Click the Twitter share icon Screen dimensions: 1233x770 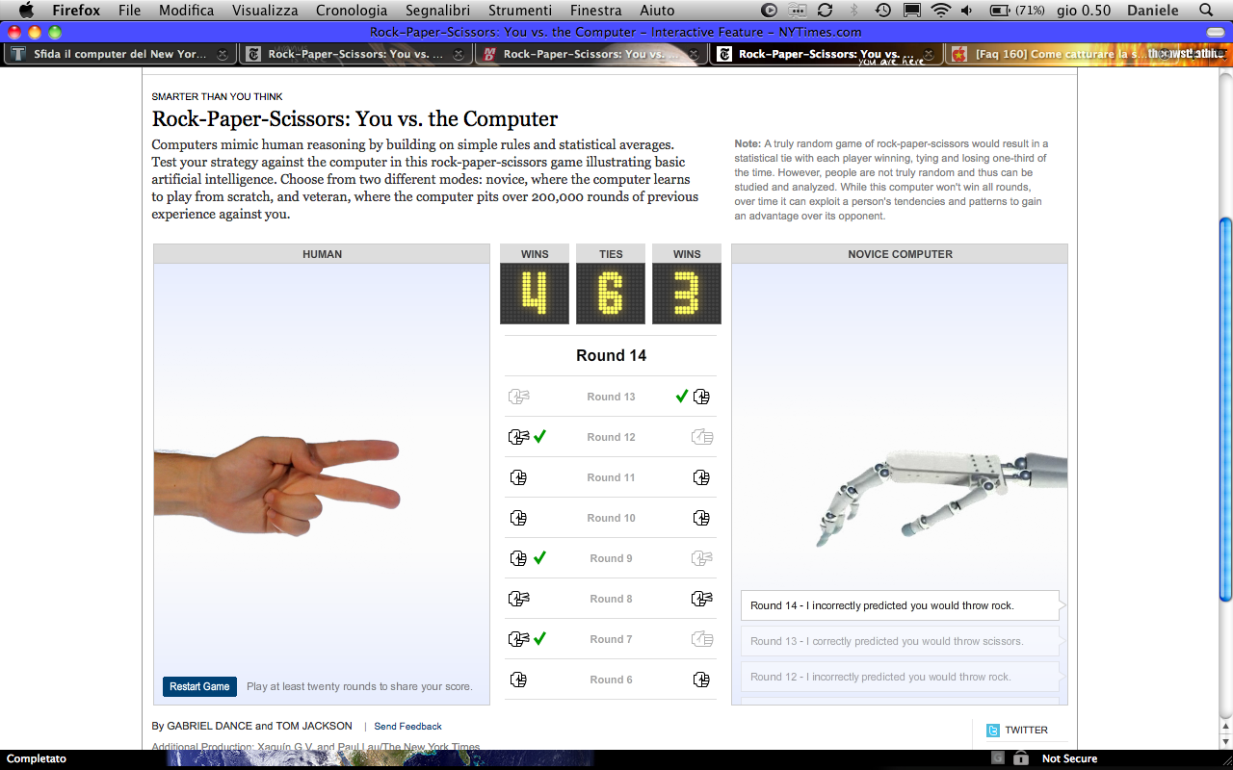[992, 731]
